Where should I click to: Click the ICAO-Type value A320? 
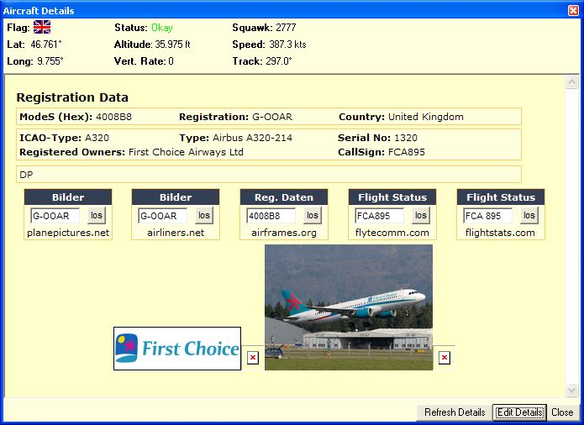coord(97,138)
